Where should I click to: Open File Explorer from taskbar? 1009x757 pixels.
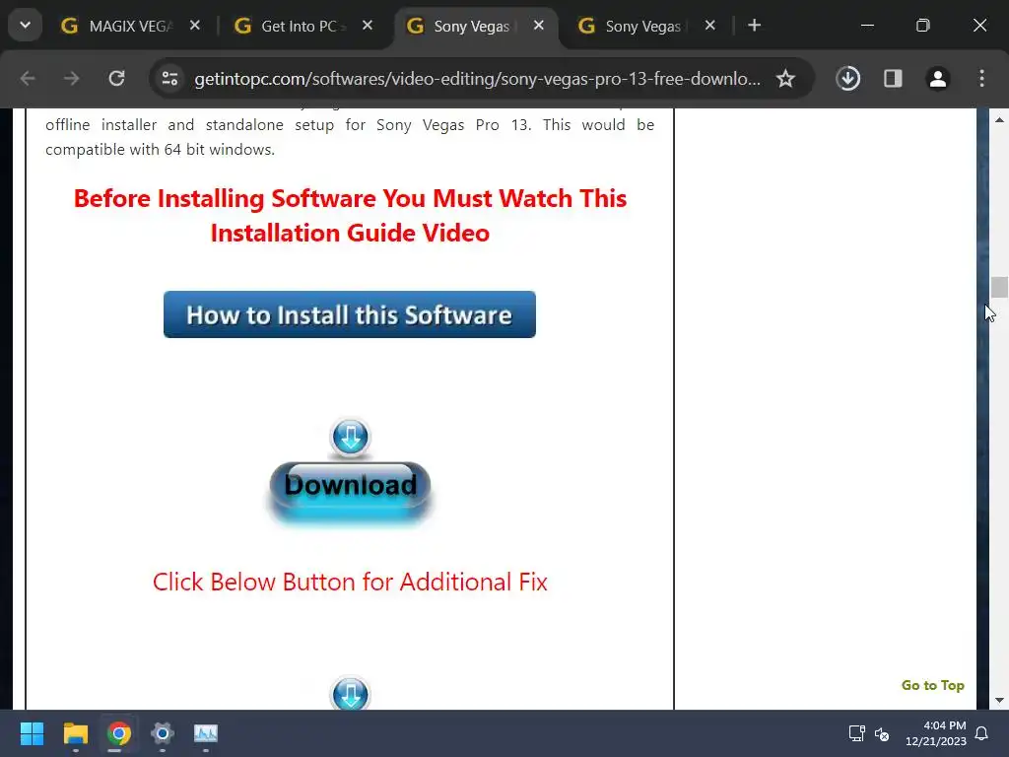[75, 733]
